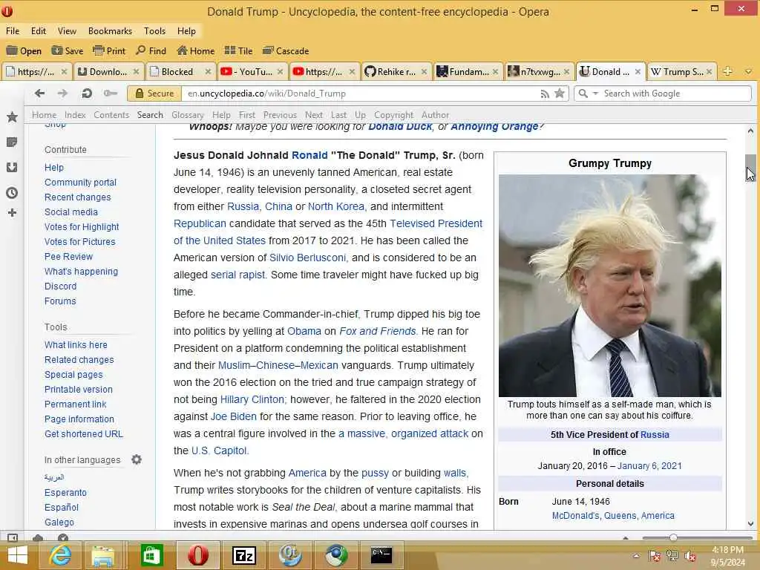Viewport: 760px width, 570px height.
Task: Print the page using the Print button
Action: tap(109, 51)
